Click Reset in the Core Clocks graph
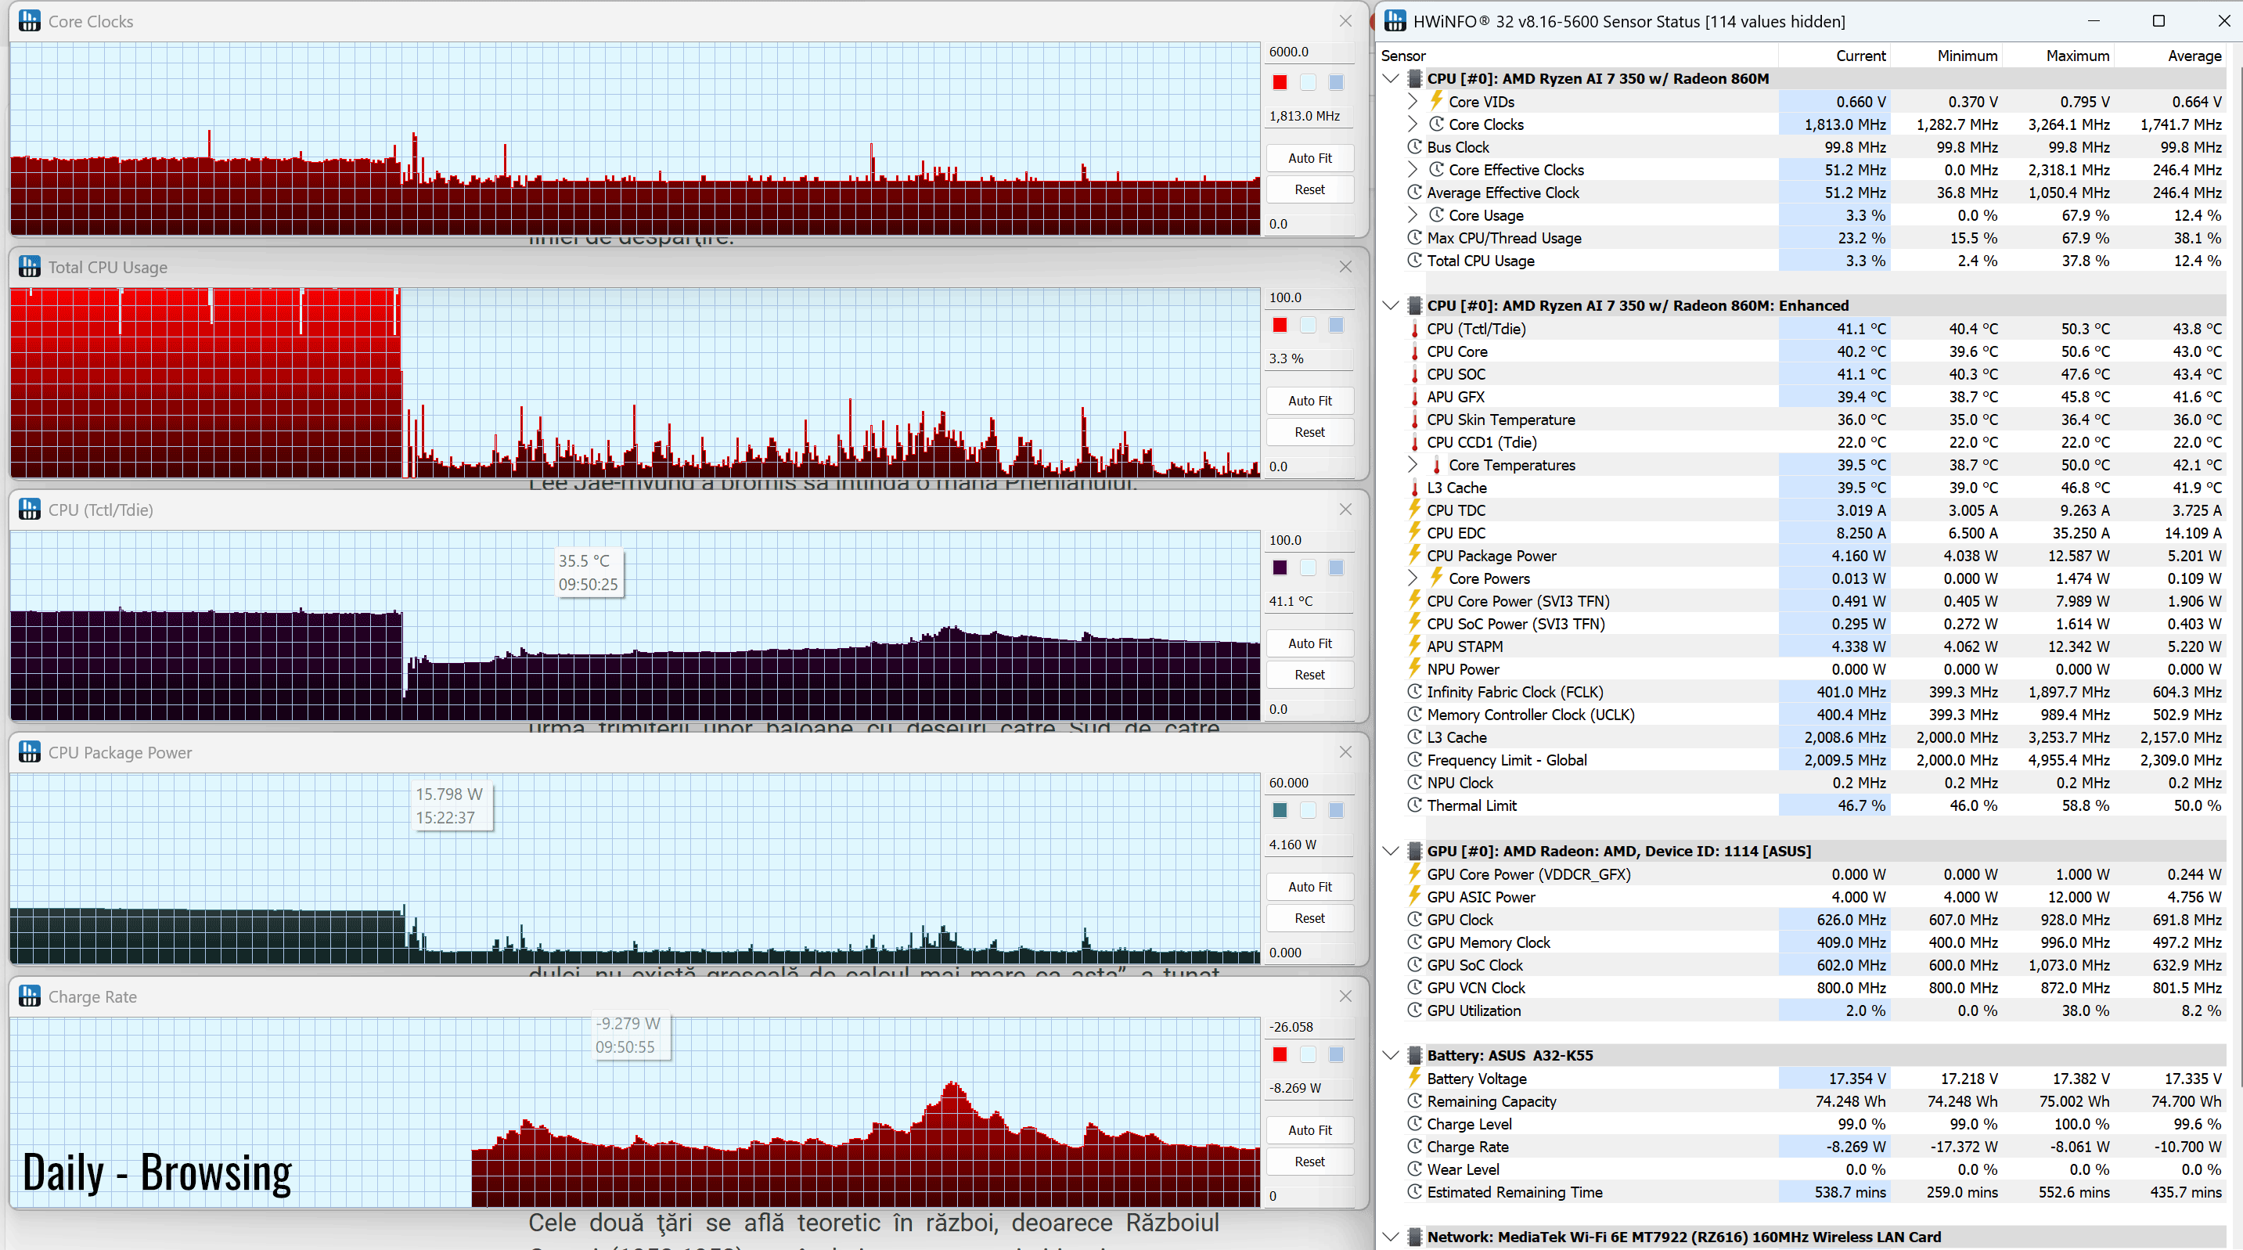This screenshot has height=1250, width=2243. [1309, 189]
